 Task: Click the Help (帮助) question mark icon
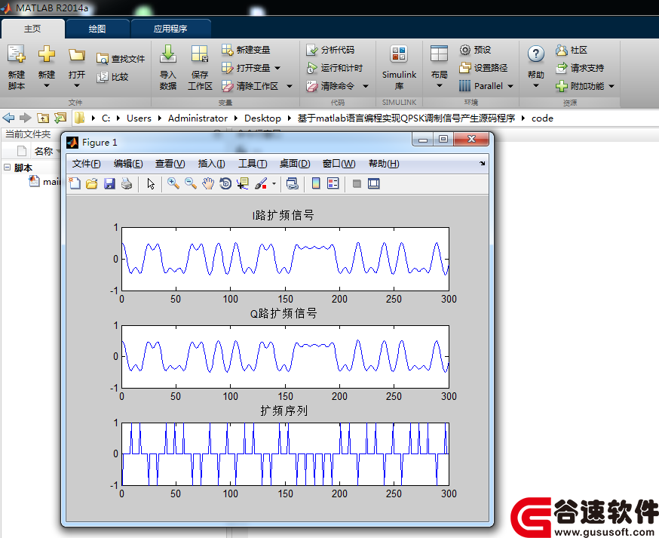click(536, 54)
